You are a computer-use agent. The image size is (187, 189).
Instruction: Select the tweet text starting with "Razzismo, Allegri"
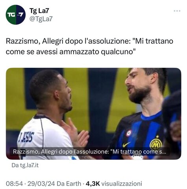(x=89, y=46)
